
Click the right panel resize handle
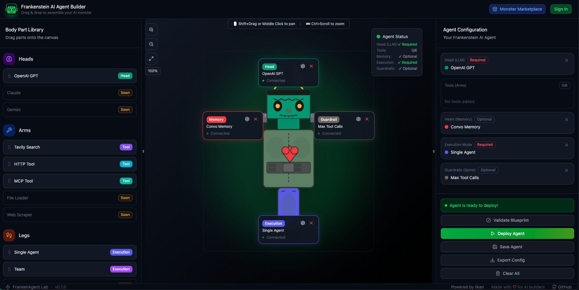(x=434, y=151)
